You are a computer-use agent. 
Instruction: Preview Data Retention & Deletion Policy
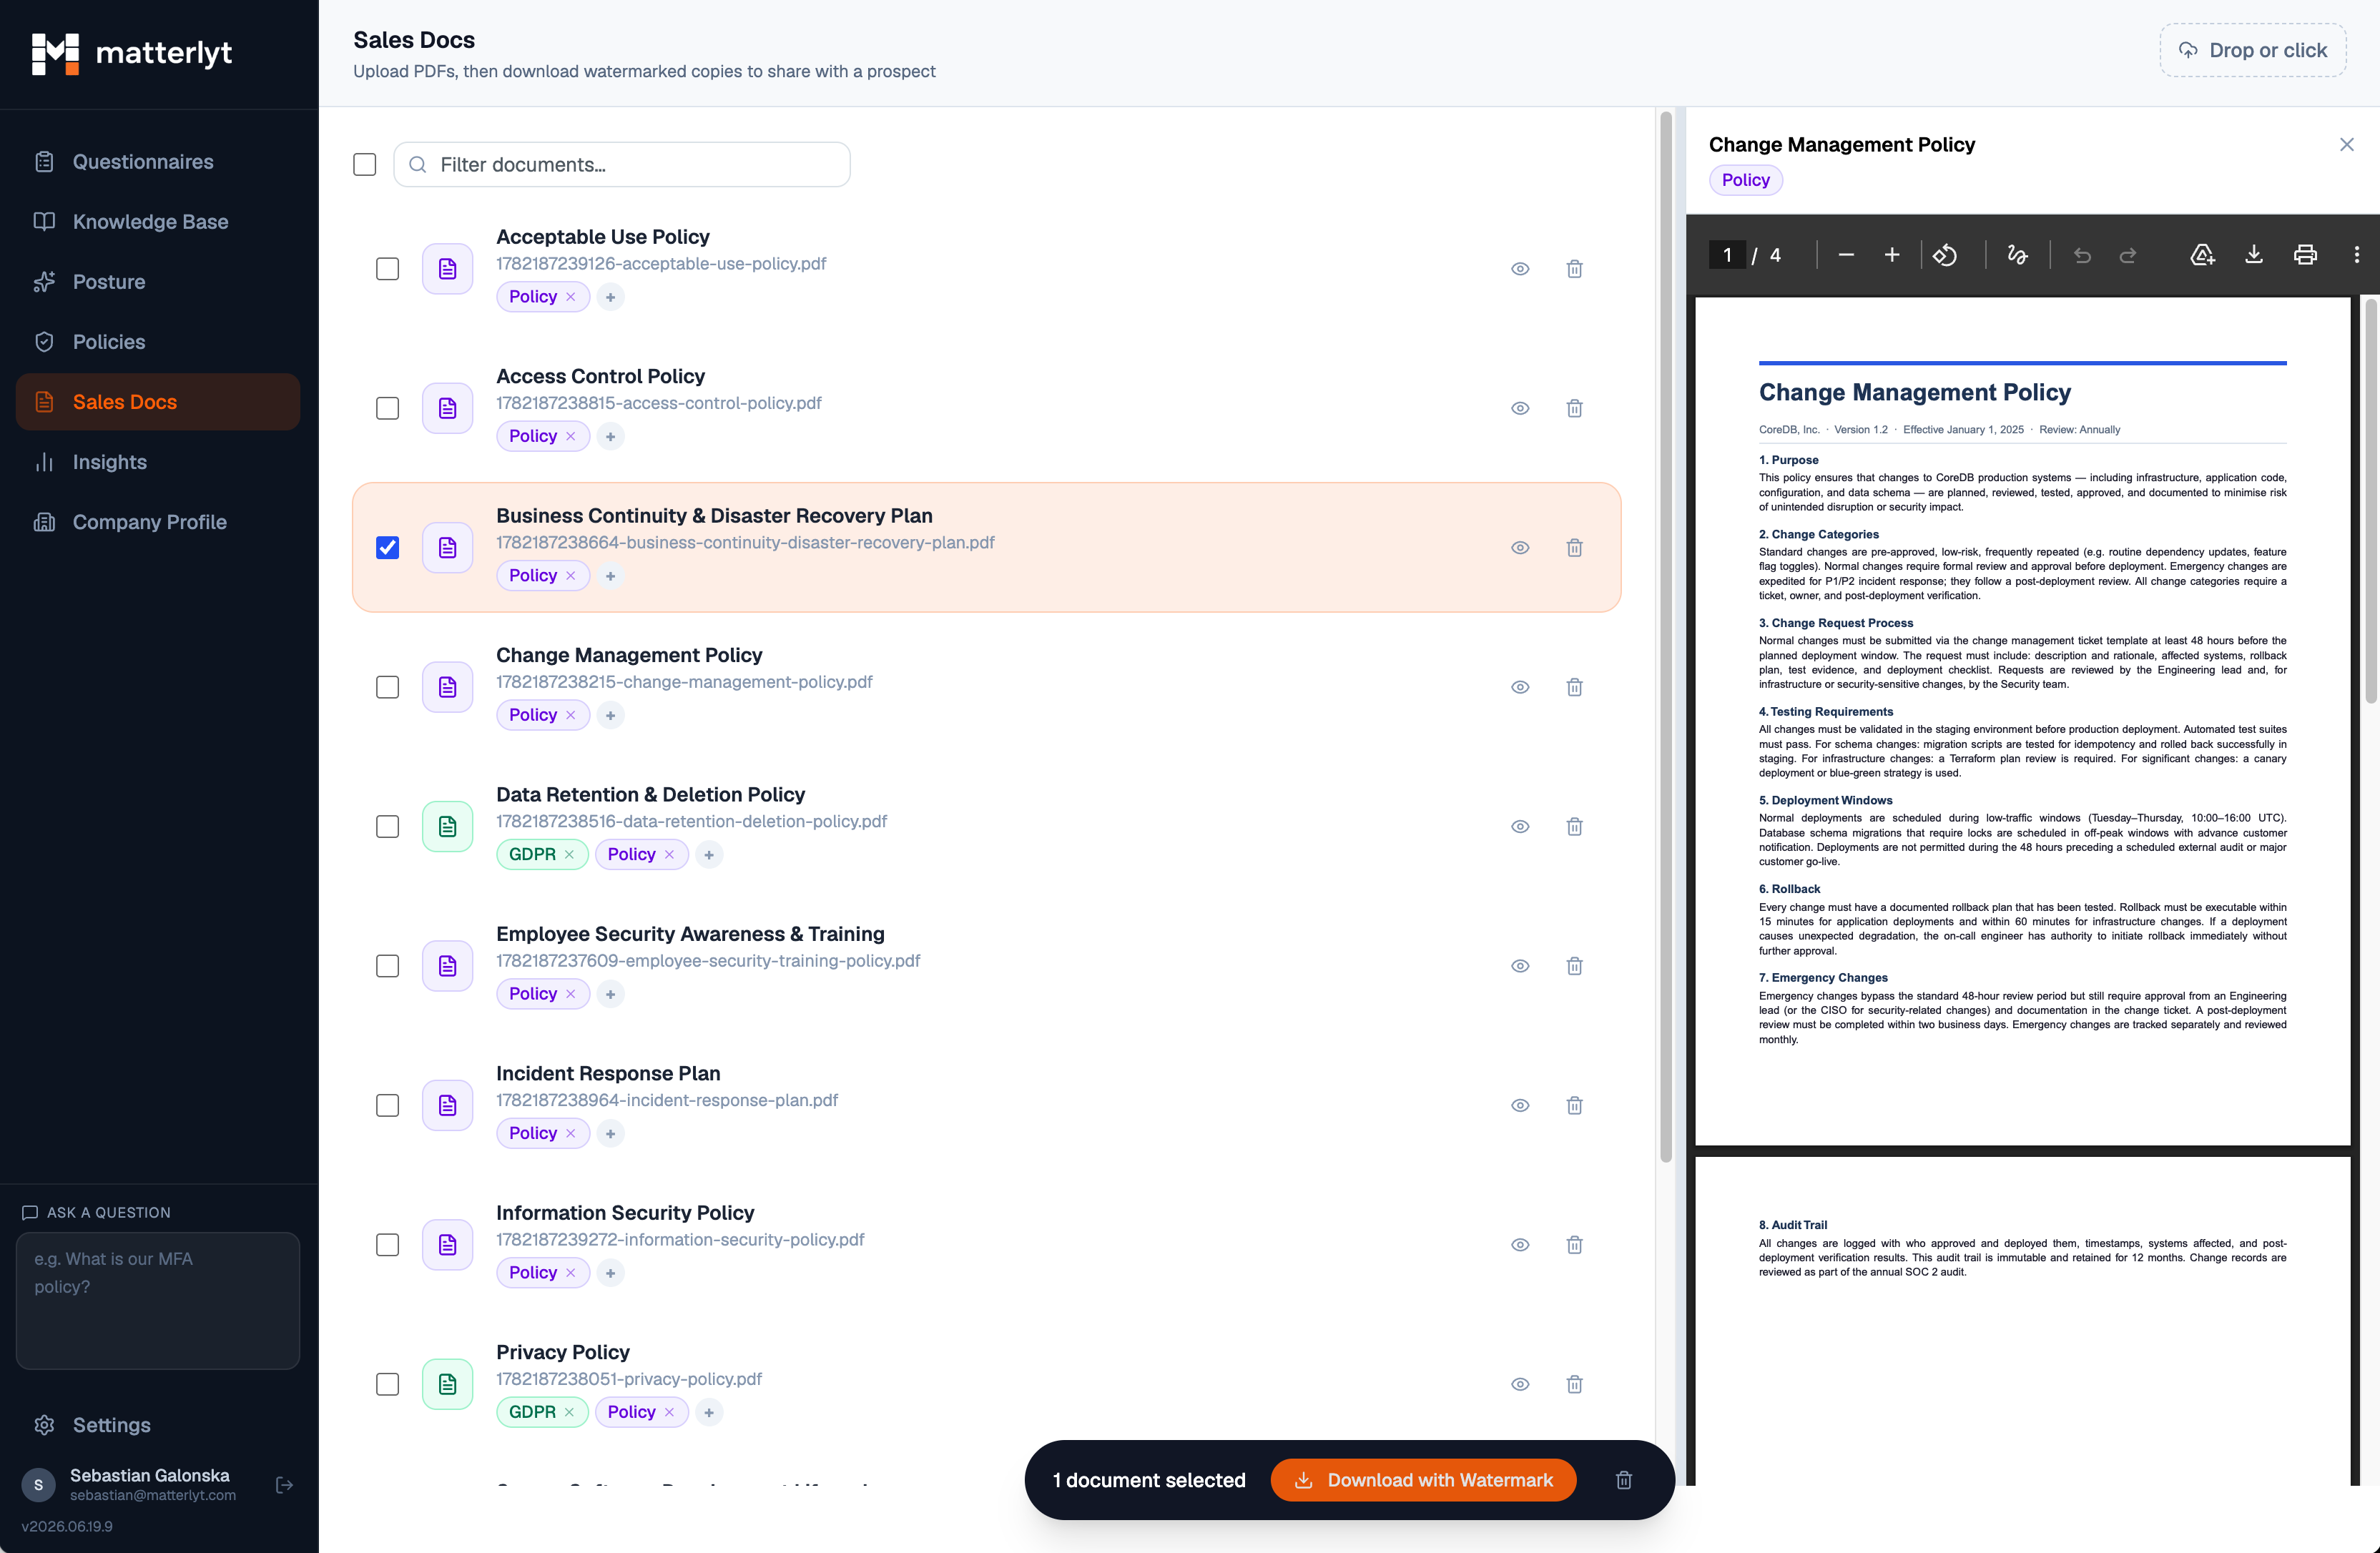coord(1519,827)
